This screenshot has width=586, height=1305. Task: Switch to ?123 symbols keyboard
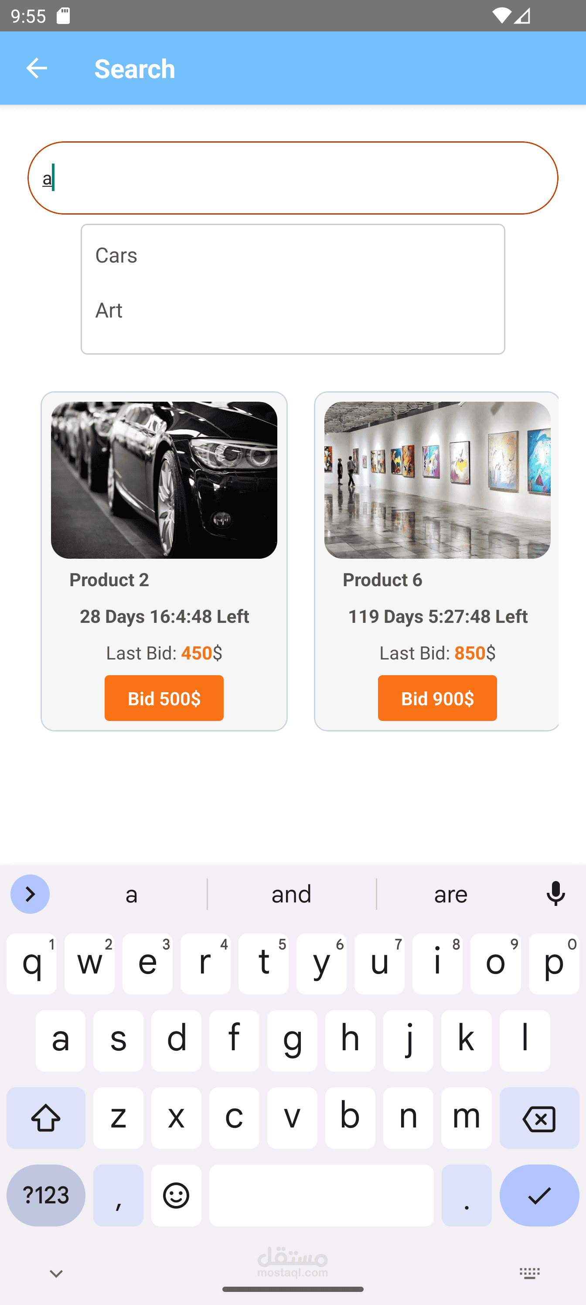click(46, 1196)
